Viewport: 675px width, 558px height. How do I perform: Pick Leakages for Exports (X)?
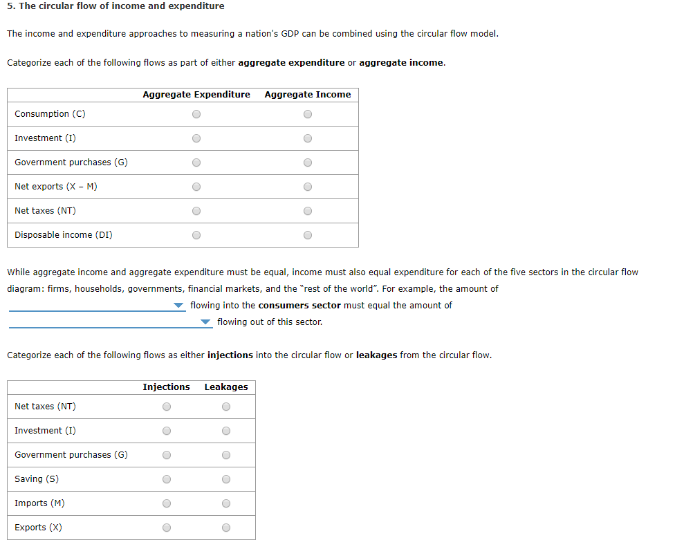pyautogui.click(x=226, y=528)
